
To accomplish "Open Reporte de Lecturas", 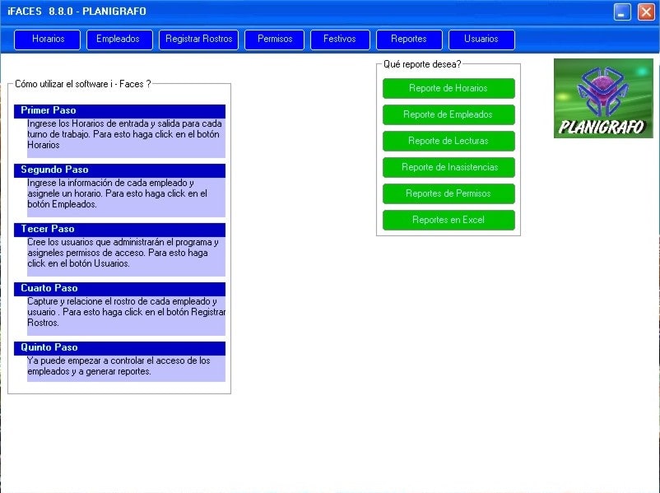I will [x=449, y=141].
